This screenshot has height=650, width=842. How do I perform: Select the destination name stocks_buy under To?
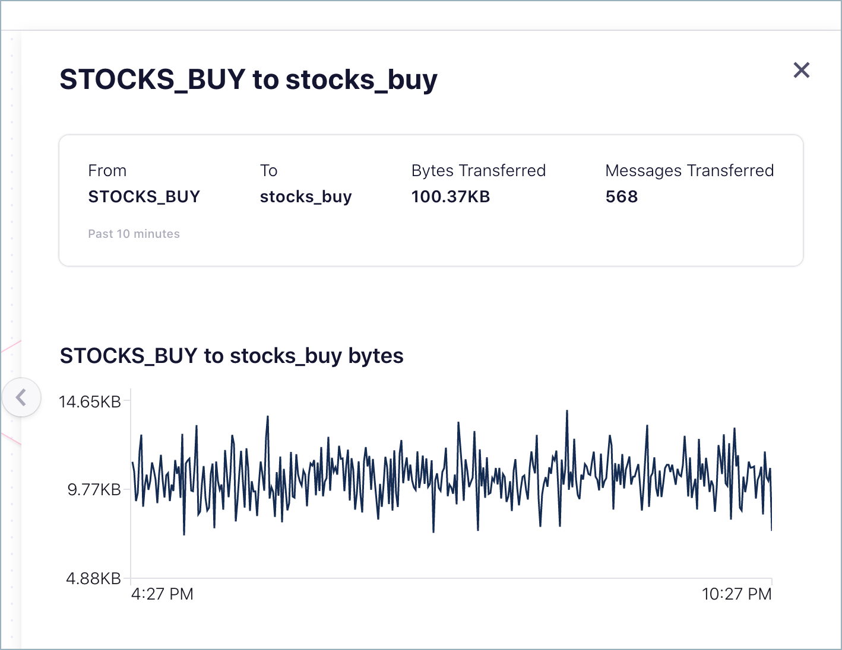click(x=306, y=197)
